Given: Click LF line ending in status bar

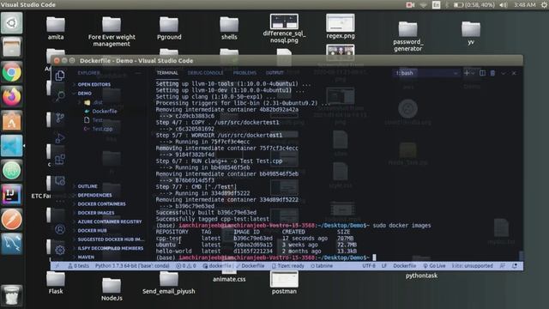Looking at the screenshot, I should pos(384,266).
